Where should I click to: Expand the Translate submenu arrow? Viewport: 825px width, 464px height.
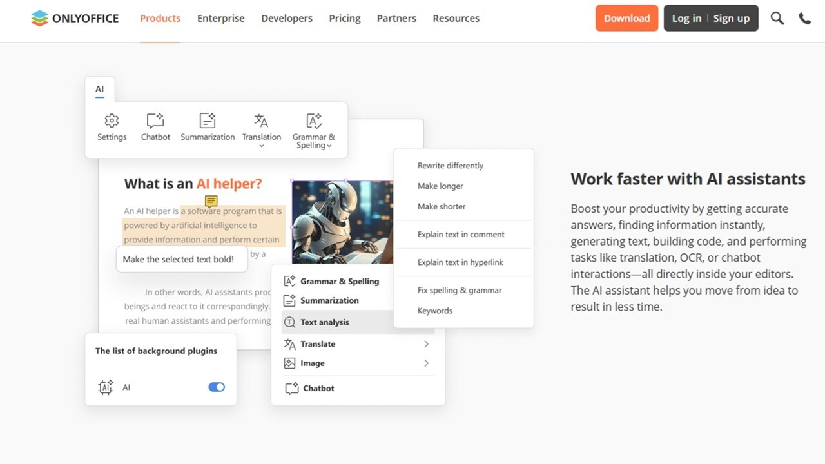425,344
